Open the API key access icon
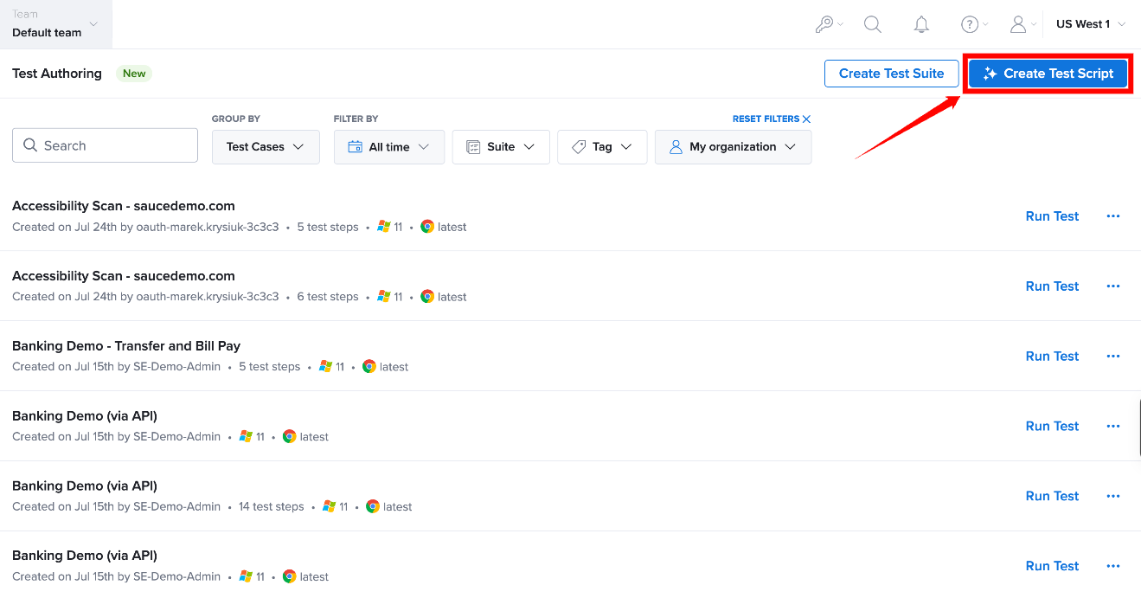 click(829, 24)
